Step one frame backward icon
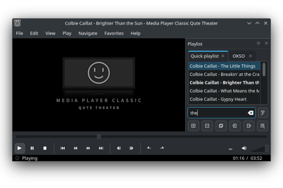Screen dimensions: 283x188 119,148
